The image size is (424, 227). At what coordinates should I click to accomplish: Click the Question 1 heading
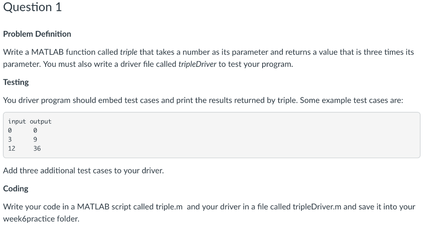(x=32, y=7)
